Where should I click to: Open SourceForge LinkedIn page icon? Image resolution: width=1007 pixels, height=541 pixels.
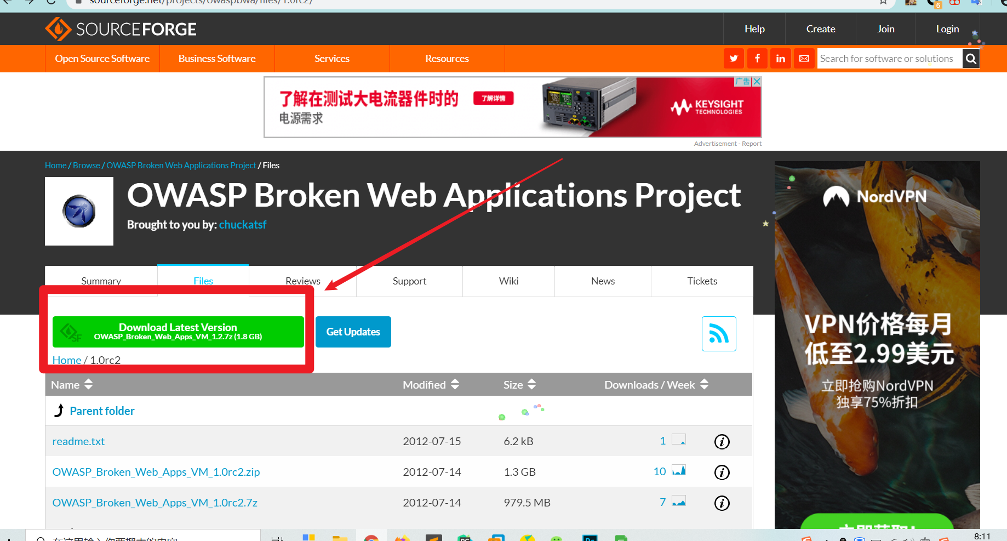781,59
